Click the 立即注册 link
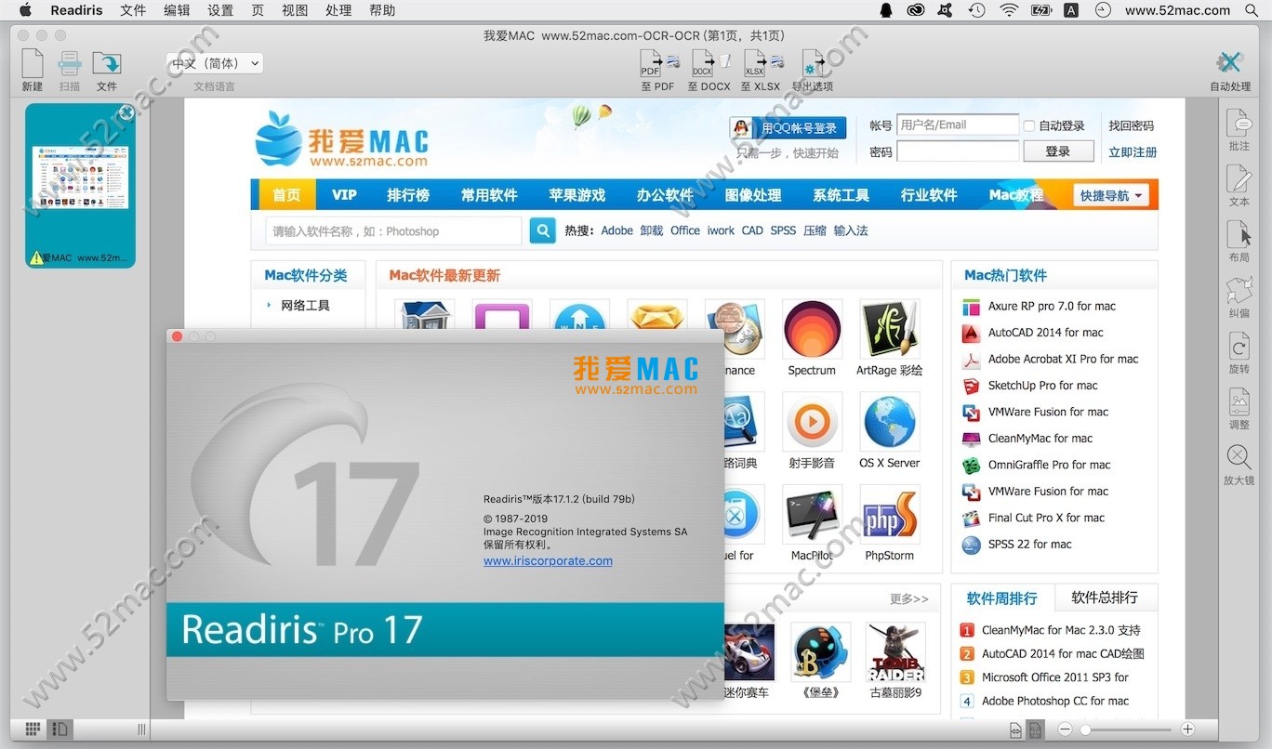 pyautogui.click(x=1133, y=152)
